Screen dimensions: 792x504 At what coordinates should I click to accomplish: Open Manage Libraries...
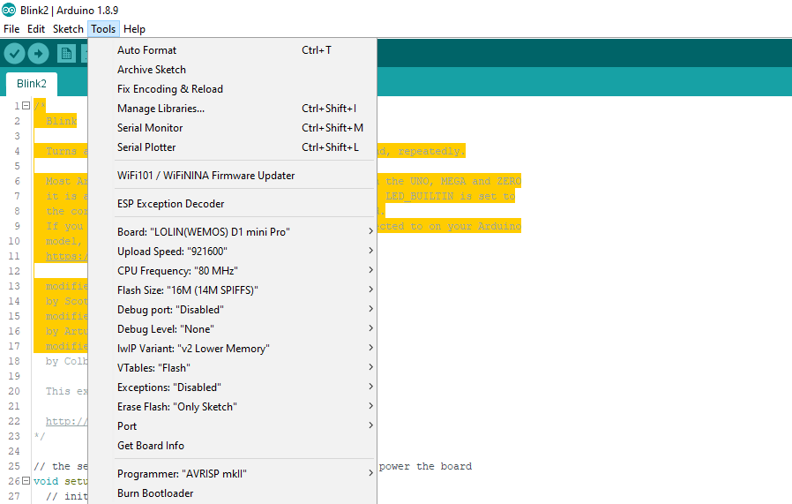(232, 109)
